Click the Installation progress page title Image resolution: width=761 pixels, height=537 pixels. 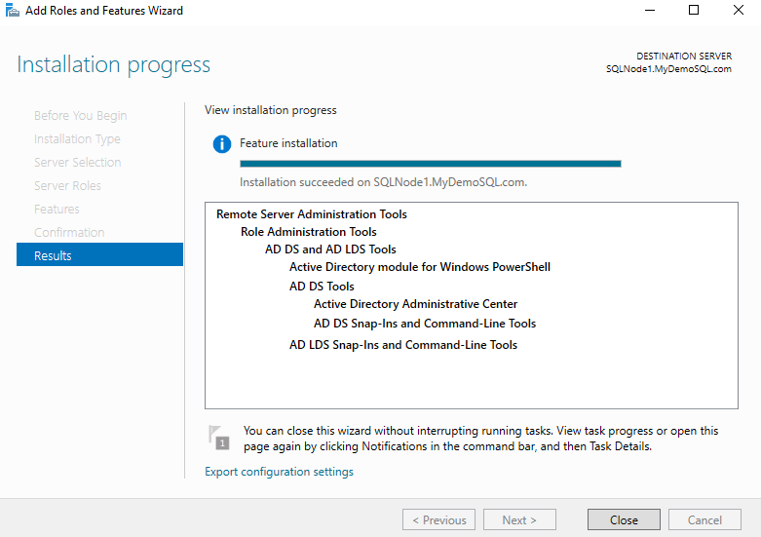pyautogui.click(x=114, y=64)
